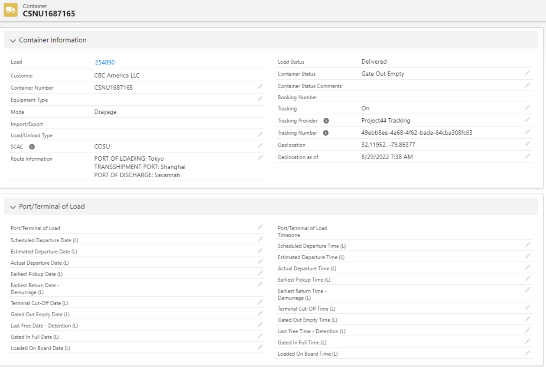546x367 pixels.
Task: Show Tracking Provider info icon
Action: click(326, 121)
